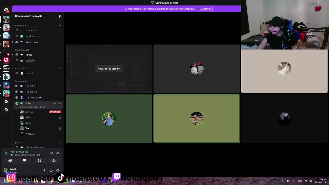Collapse the Communauté category
This screenshot has width=329, height=185.
point(23,50)
